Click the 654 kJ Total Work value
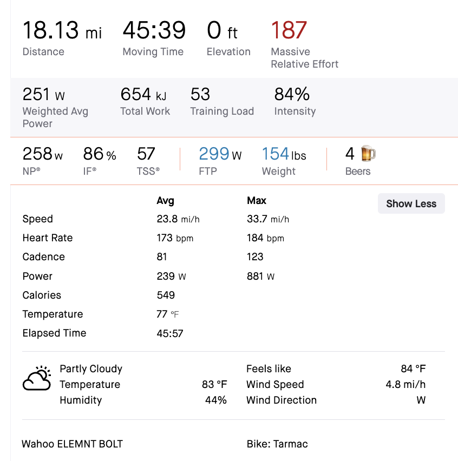 click(143, 95)
